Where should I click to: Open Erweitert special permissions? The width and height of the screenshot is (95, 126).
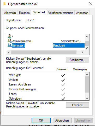click(78, 105)
